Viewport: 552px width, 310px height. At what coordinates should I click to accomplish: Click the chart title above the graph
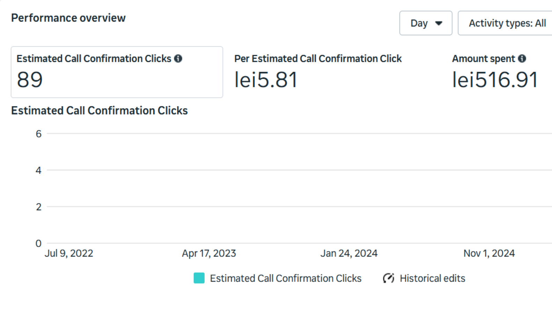pos(100,111)
